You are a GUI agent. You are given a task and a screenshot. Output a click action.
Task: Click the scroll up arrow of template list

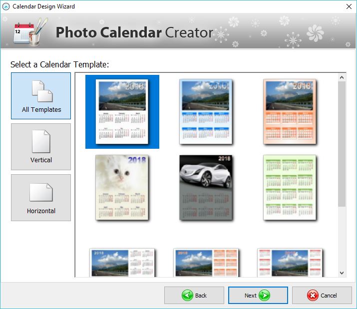[x=342, y=78]
